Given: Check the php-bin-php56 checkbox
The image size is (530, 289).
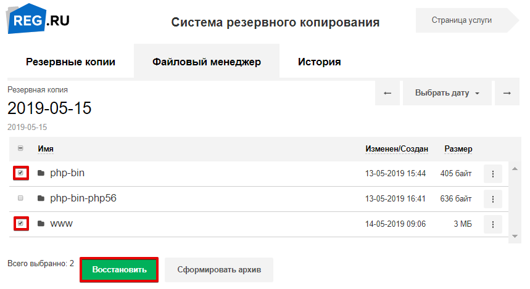Looking at the screenshot, I should [x=21, y=198].
